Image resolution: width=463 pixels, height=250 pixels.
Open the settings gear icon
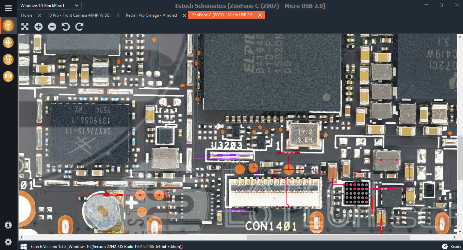tap(8, 242)
